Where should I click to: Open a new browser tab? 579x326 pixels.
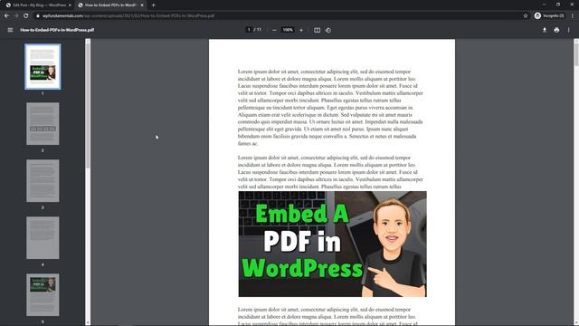pyautogui.click(x=153, y=5)
